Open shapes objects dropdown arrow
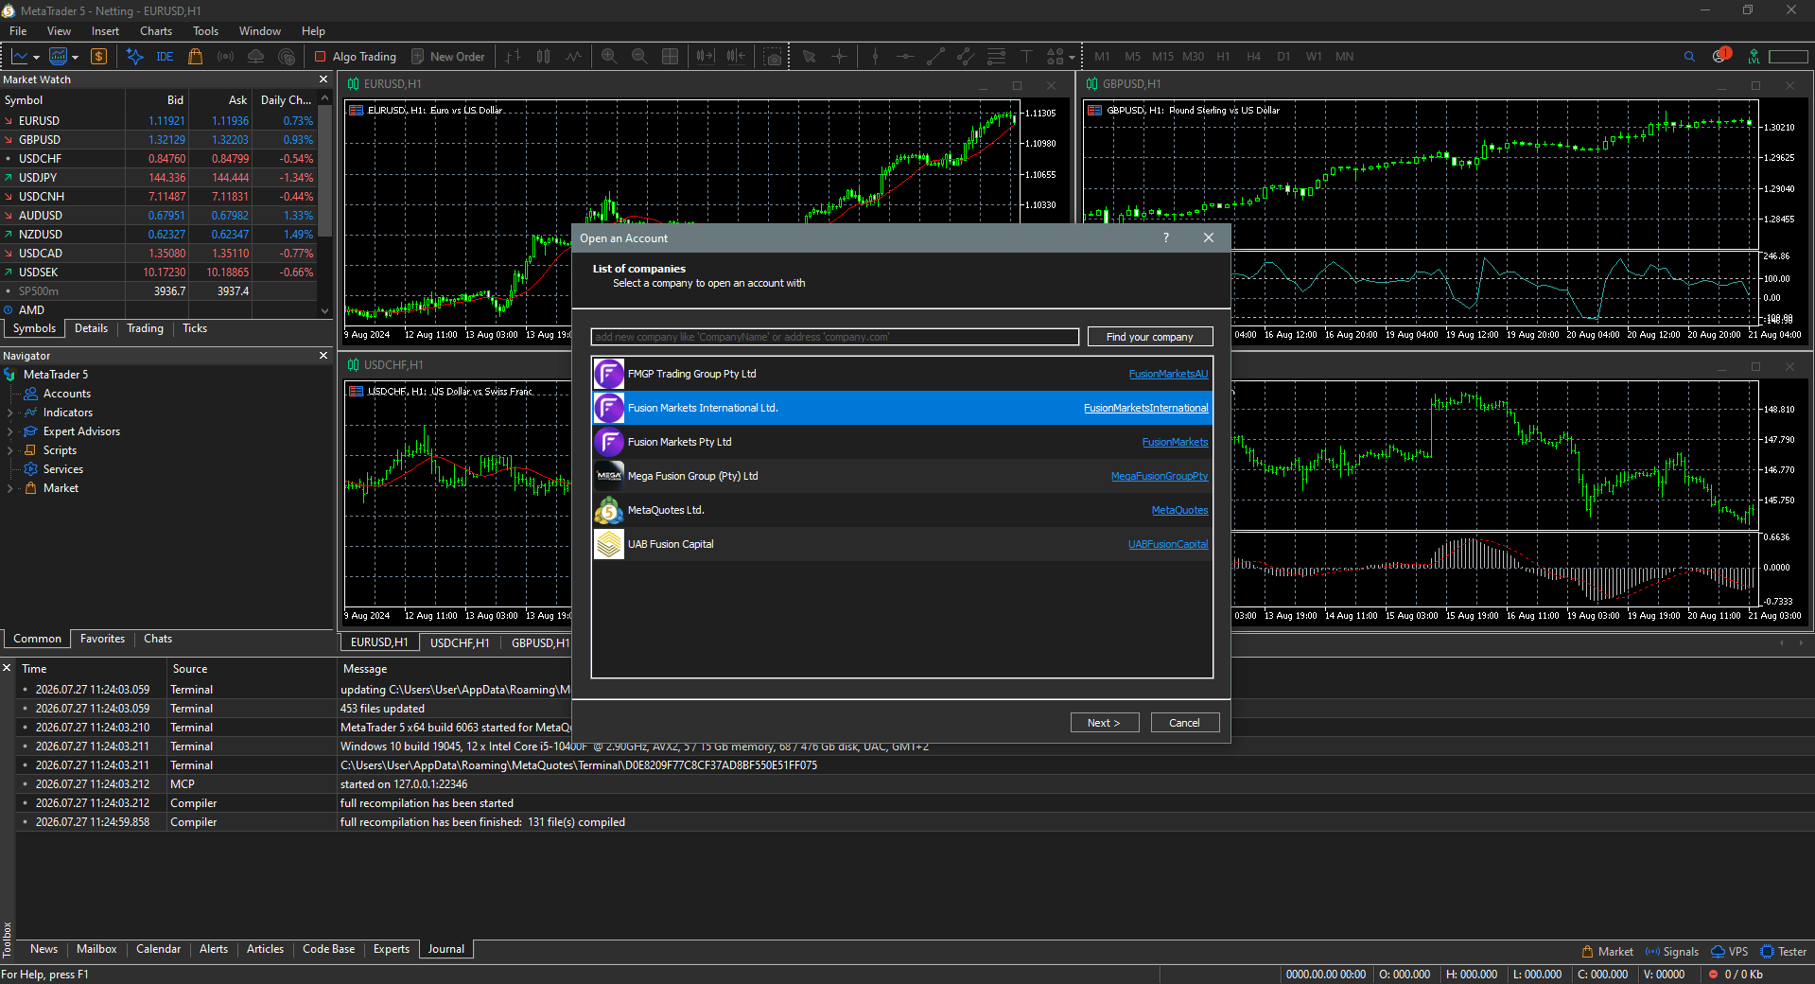The width and height of the screenshot is (1815, 984). point(1072,58)
